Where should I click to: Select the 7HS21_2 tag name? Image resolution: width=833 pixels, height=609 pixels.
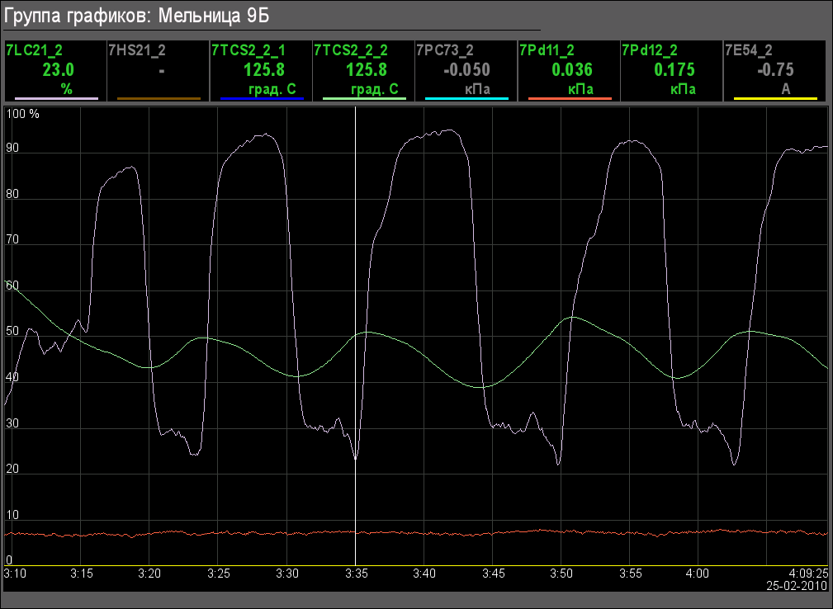coord(137,50)
